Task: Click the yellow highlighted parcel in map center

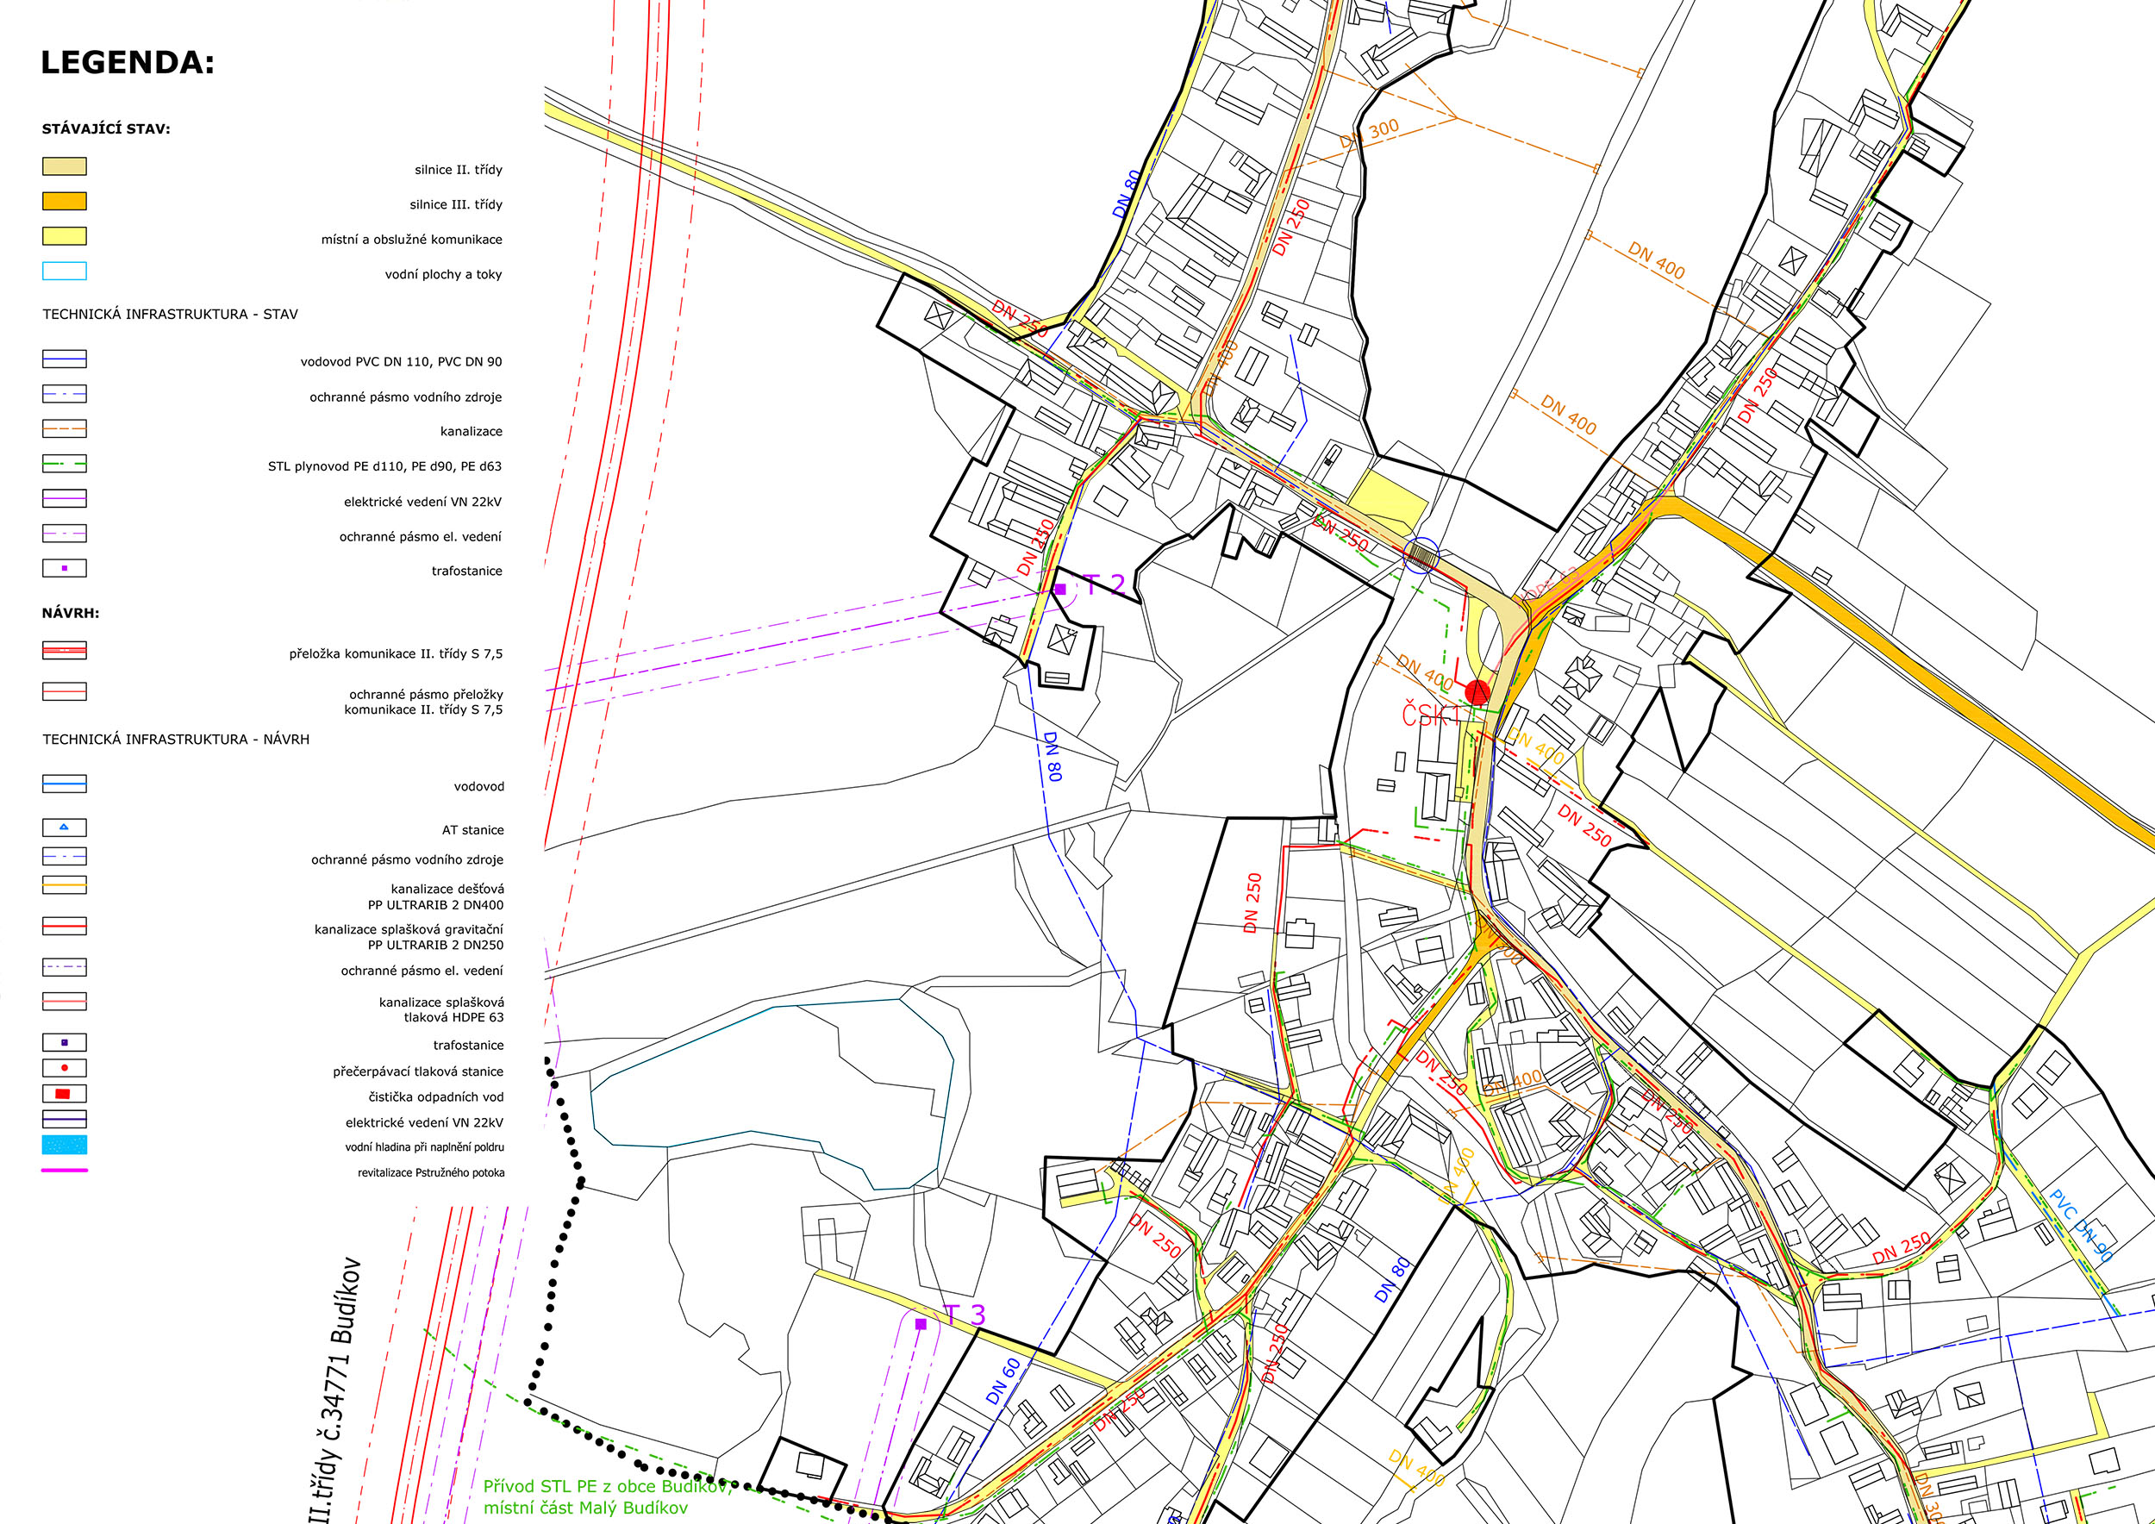Action: point(1387,500)
